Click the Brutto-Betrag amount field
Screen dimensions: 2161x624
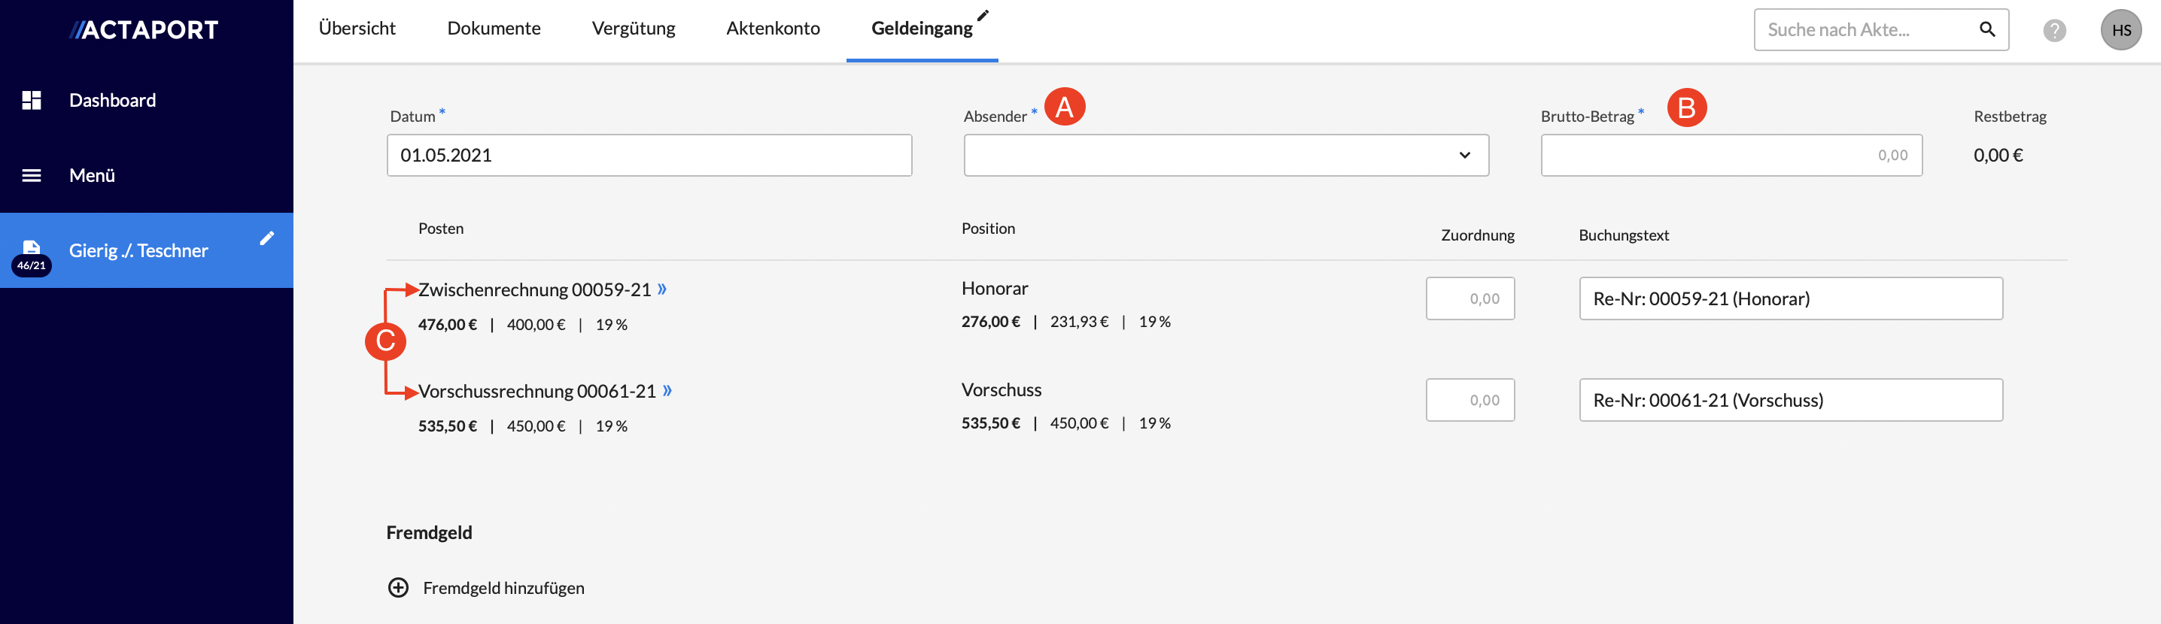coord(1731,155)
